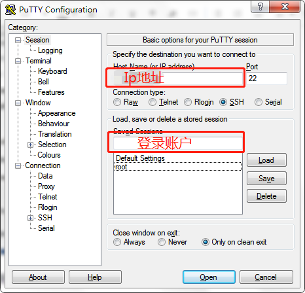Open the Telnet category in tree
This screenshot has height=293, width=305.
point(48,197)
